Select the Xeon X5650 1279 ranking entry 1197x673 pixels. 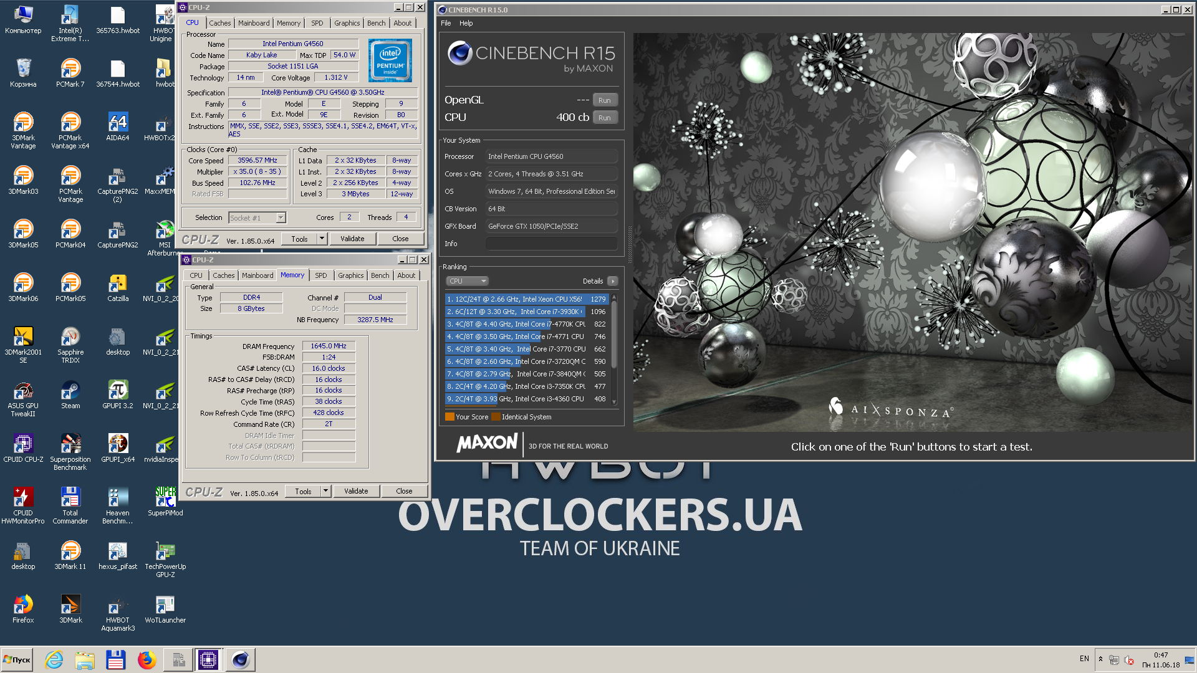pos(527,299)
